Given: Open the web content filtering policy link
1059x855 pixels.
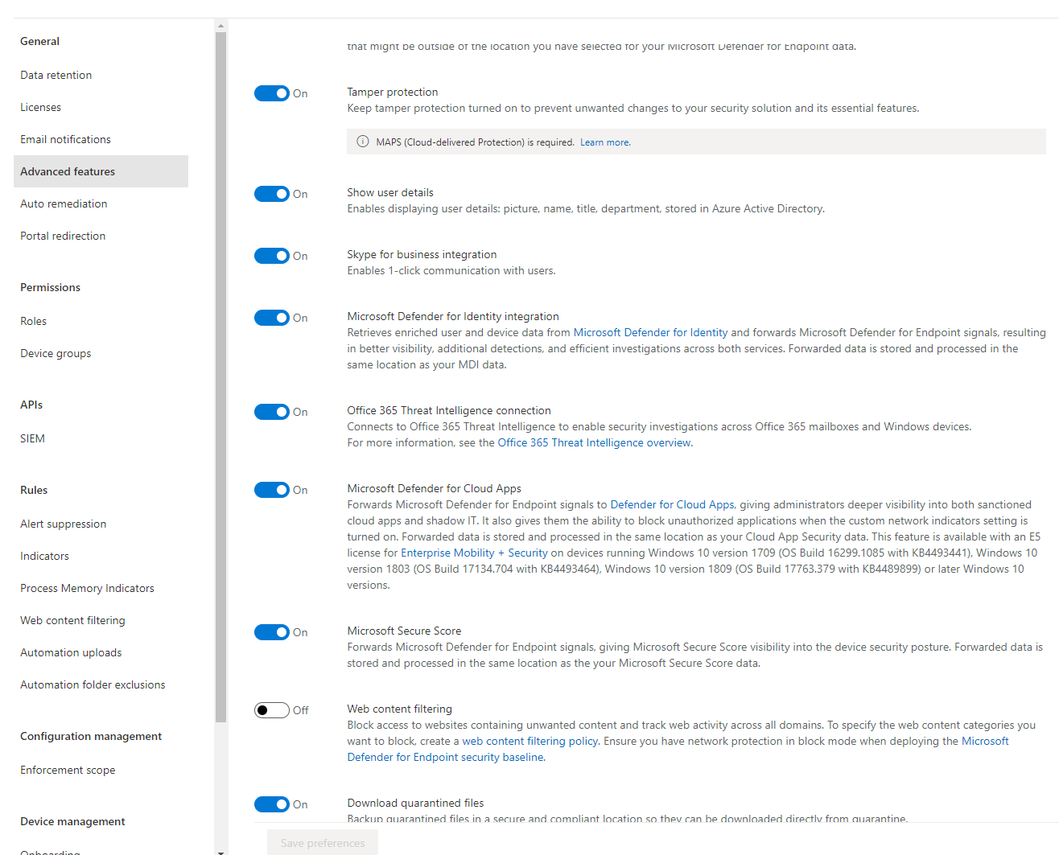Looking at the screenshot, I should 529,741.
